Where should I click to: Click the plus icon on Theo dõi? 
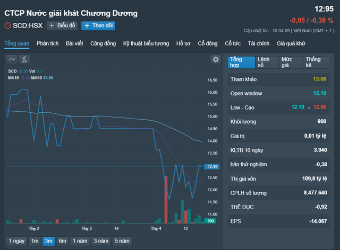87,25
